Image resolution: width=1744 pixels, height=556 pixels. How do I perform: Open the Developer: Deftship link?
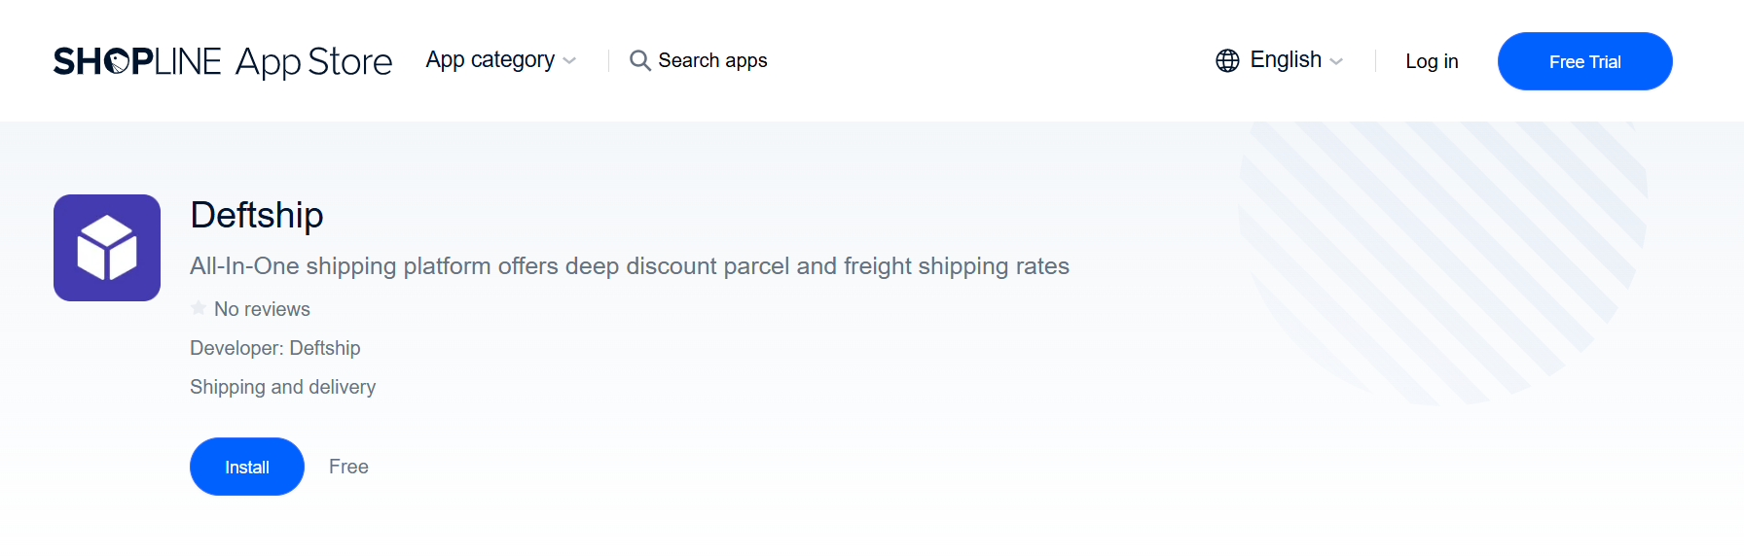coord(275,348)
